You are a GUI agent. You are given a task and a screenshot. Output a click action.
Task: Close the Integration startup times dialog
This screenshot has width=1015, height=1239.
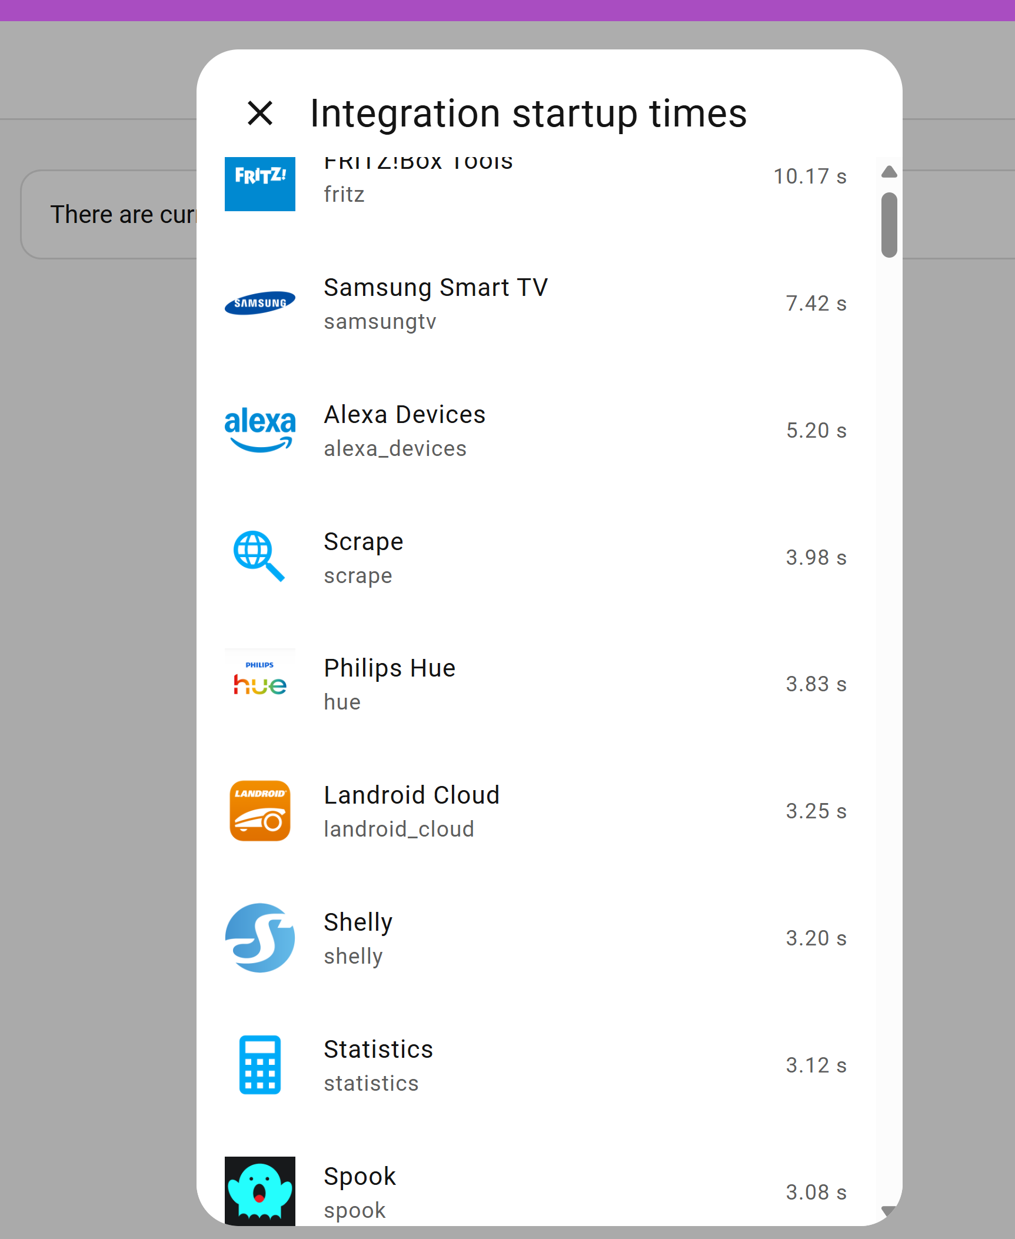point(260,113)
